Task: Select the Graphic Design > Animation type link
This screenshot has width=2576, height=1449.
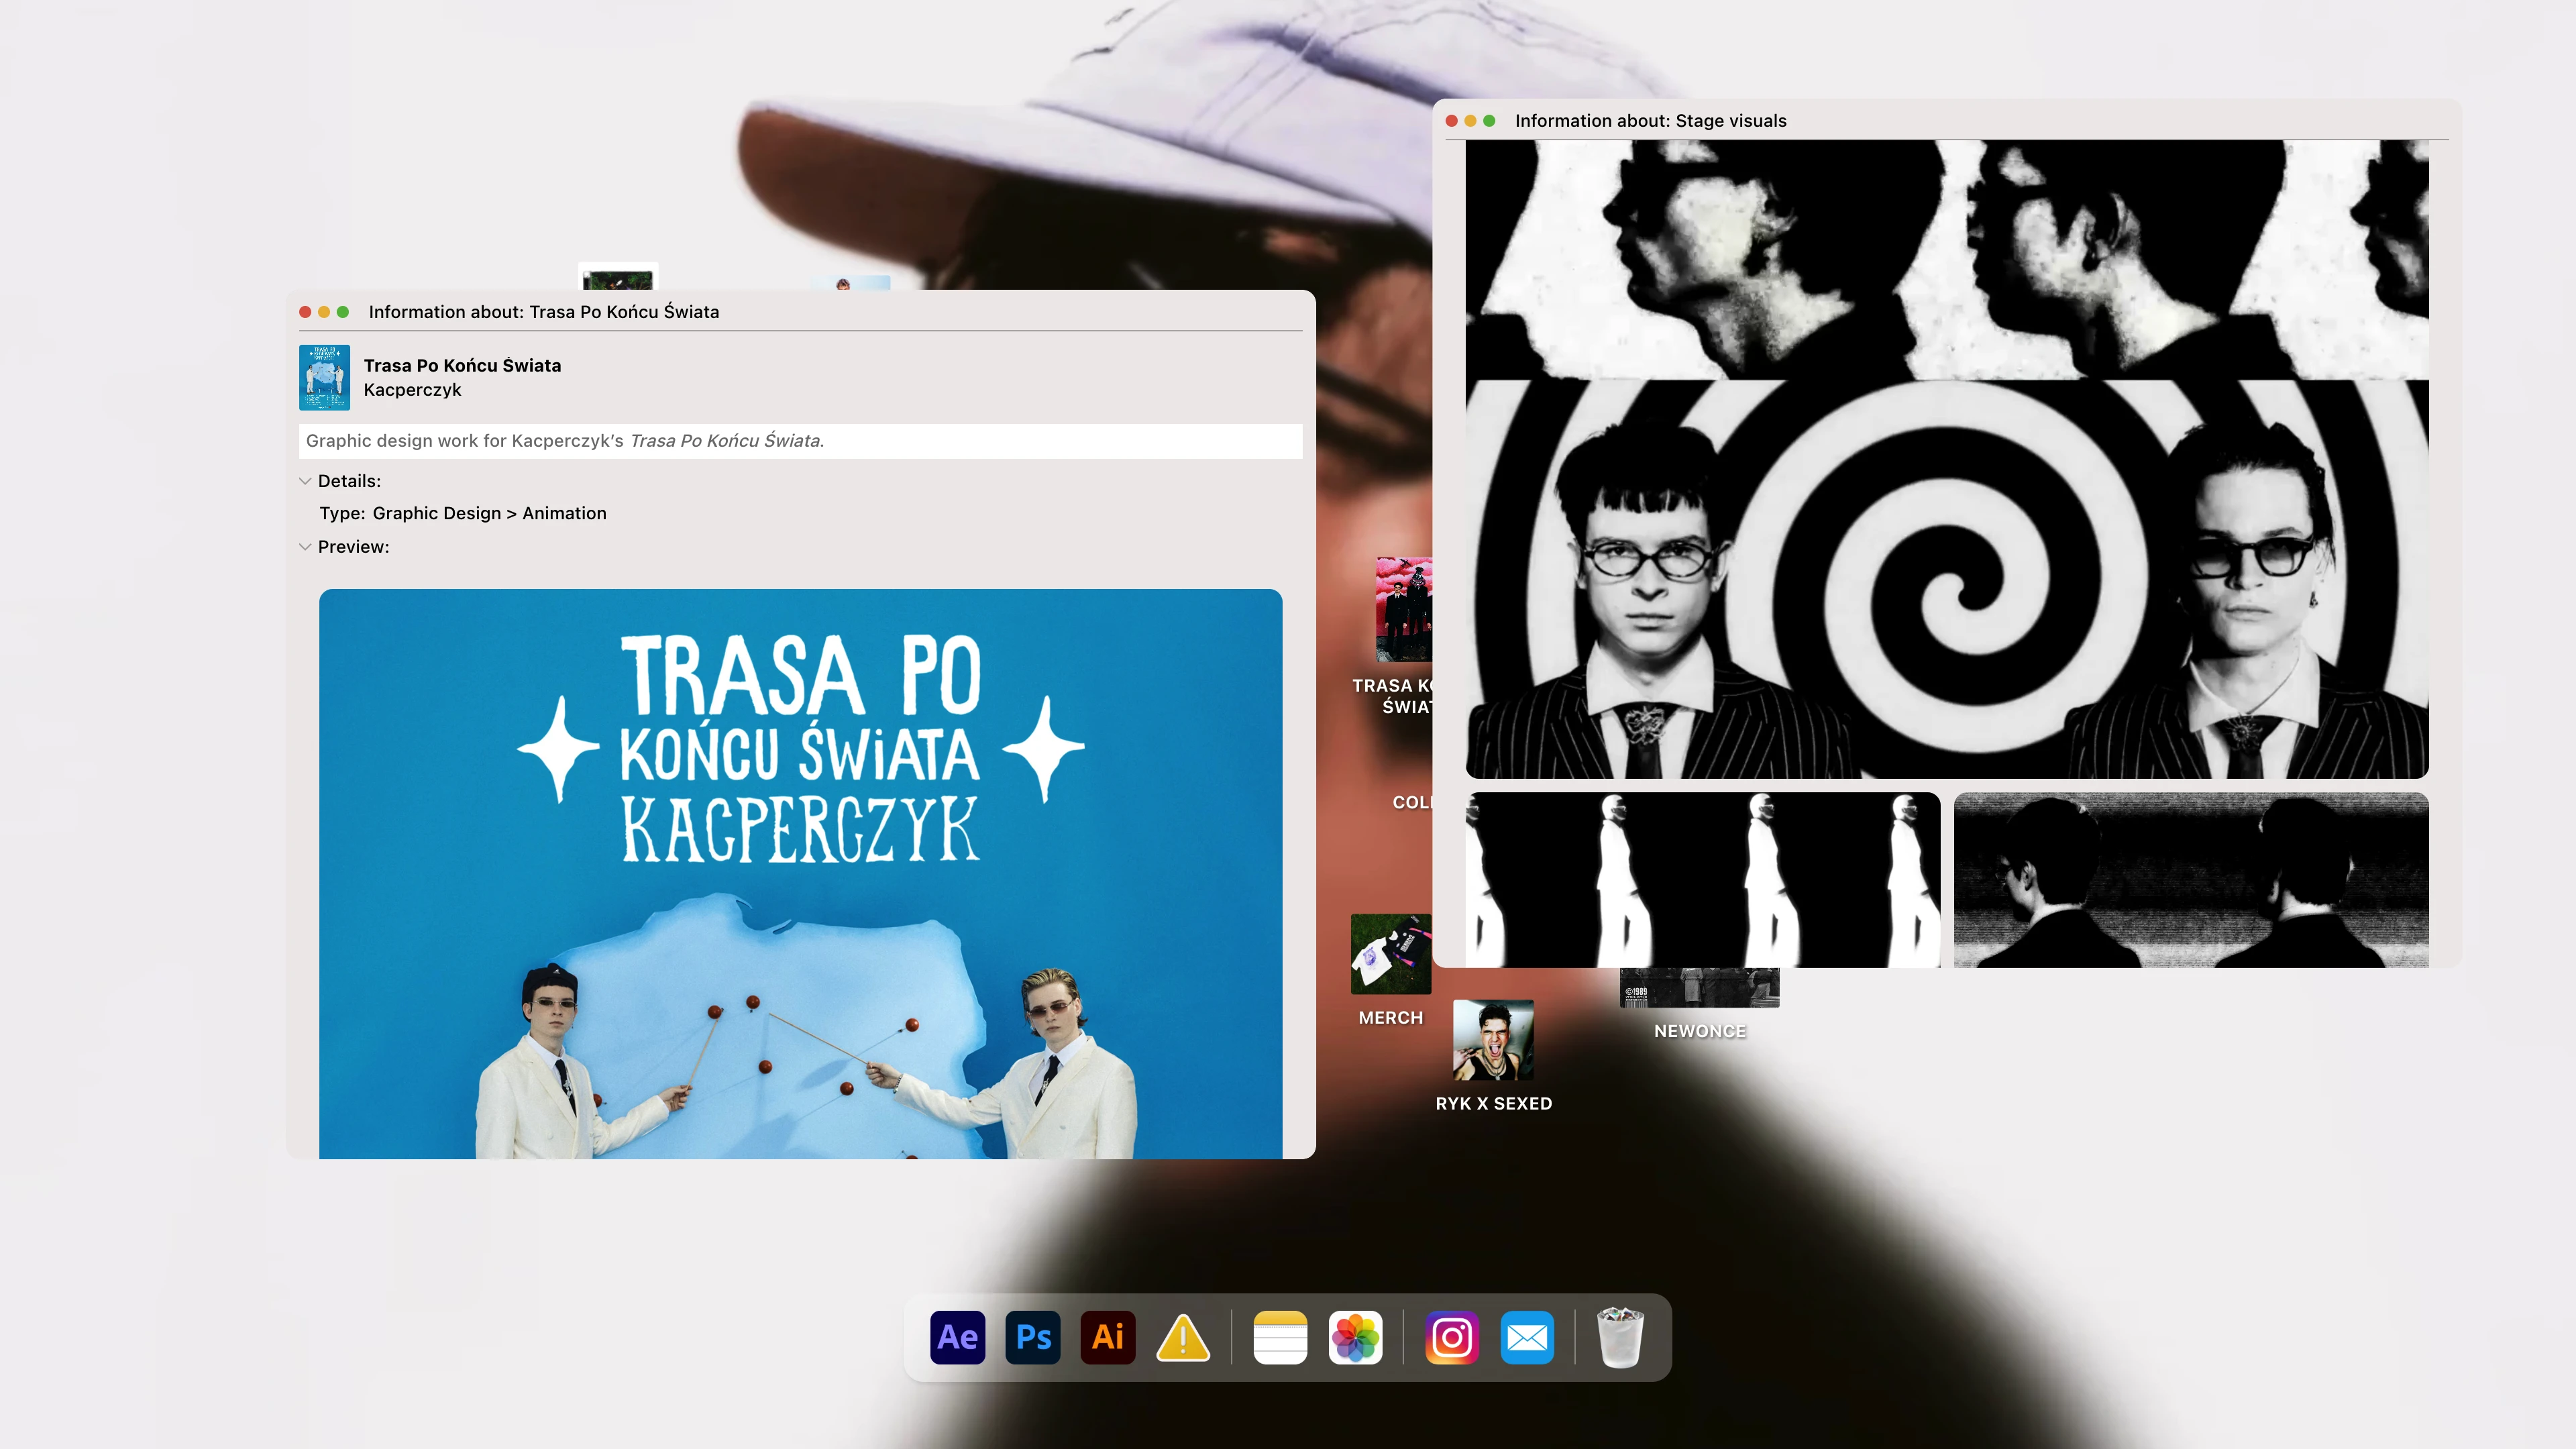Action: point(489,513)
